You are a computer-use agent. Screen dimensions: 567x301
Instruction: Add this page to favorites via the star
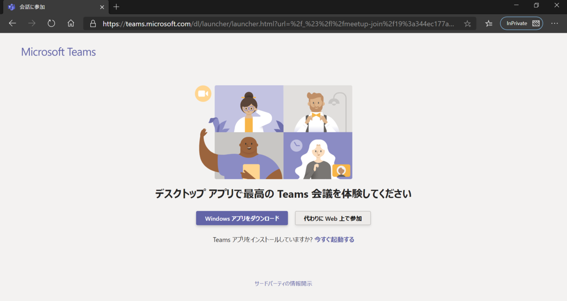[467, 23]
